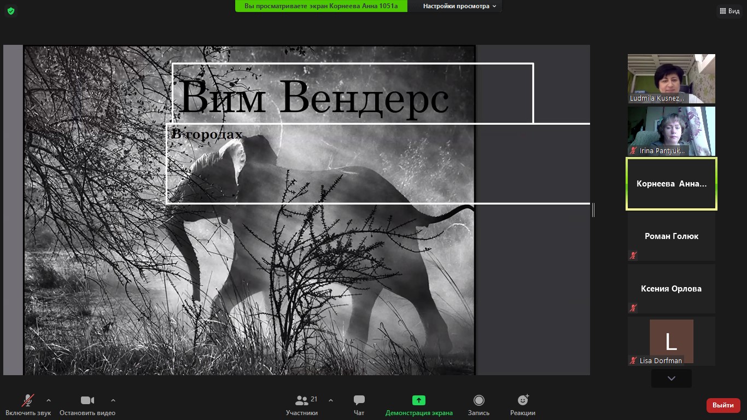Viewport: 747px width, 420px height.
Task: Select Lisa Dorfman participant tile
Action: point(672,341)
